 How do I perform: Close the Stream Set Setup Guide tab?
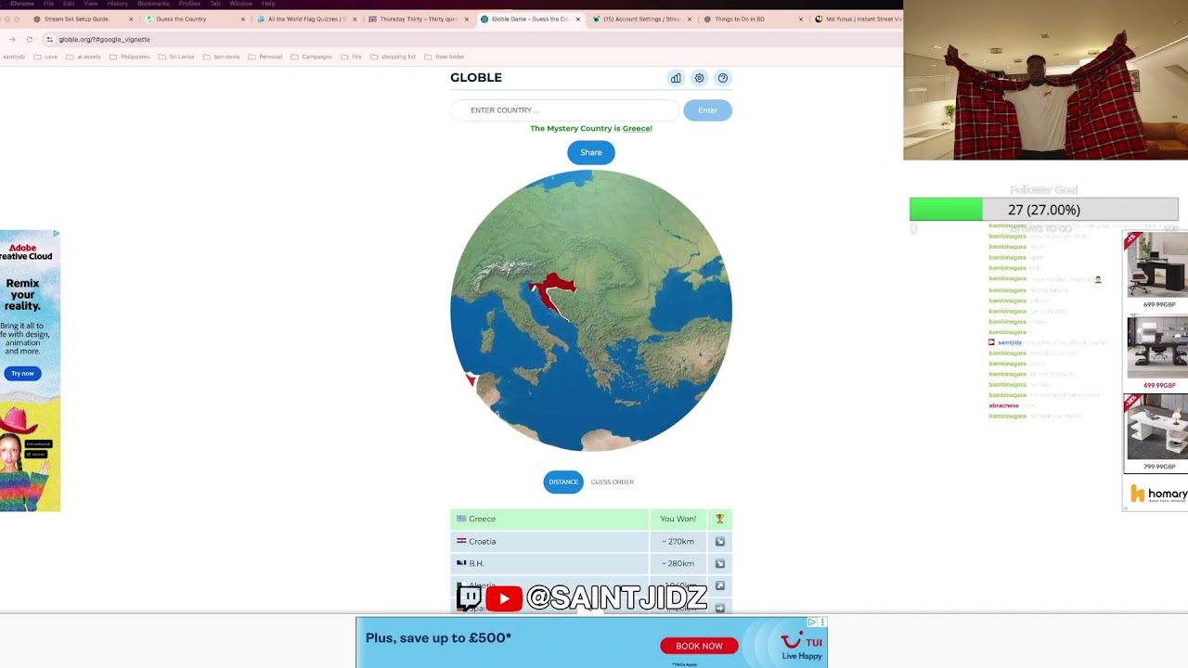tap(131, 19)
